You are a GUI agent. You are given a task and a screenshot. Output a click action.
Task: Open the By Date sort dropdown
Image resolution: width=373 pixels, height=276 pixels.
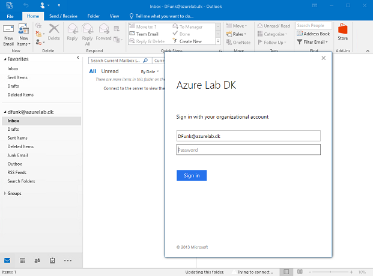coord(150,71)
